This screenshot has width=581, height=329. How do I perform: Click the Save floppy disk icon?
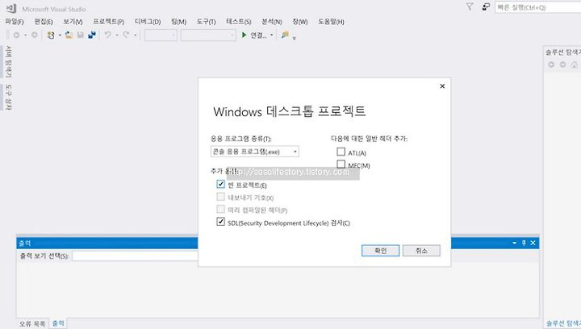[x=81, y=35]
